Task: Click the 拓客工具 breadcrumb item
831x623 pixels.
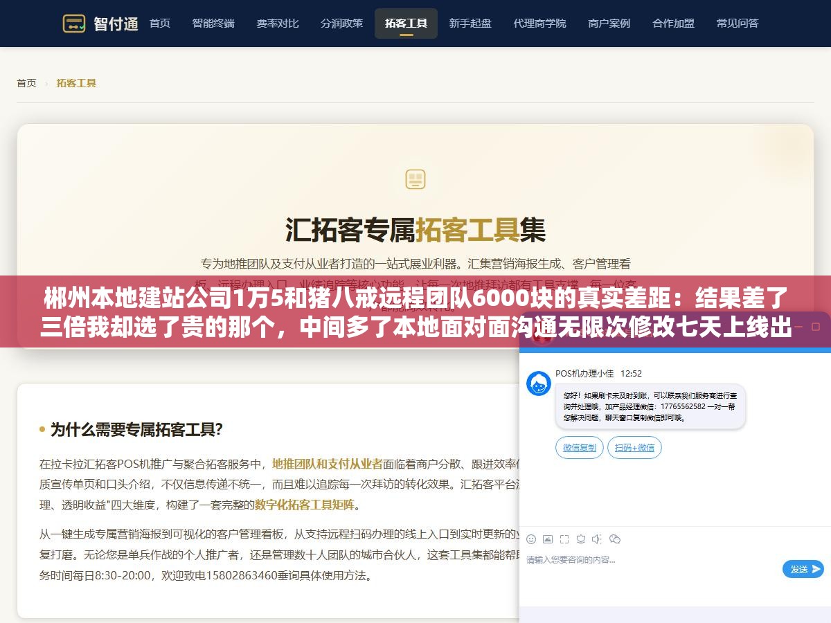Action: pyautogui.click(x=76, y=83)
